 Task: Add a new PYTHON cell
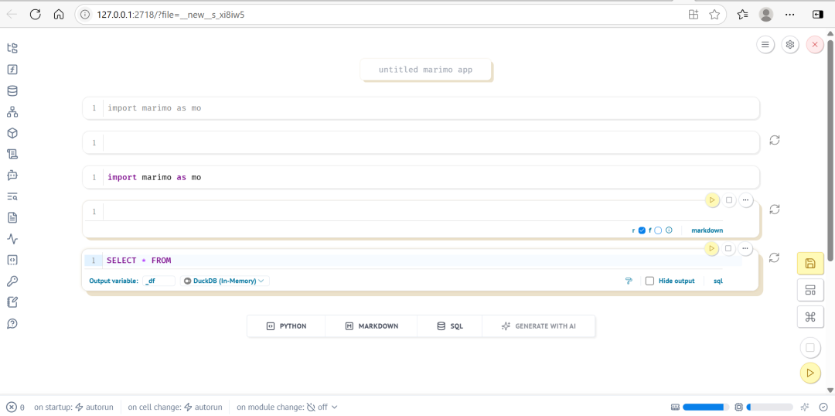pyautogui.click(x=286, y=326)
